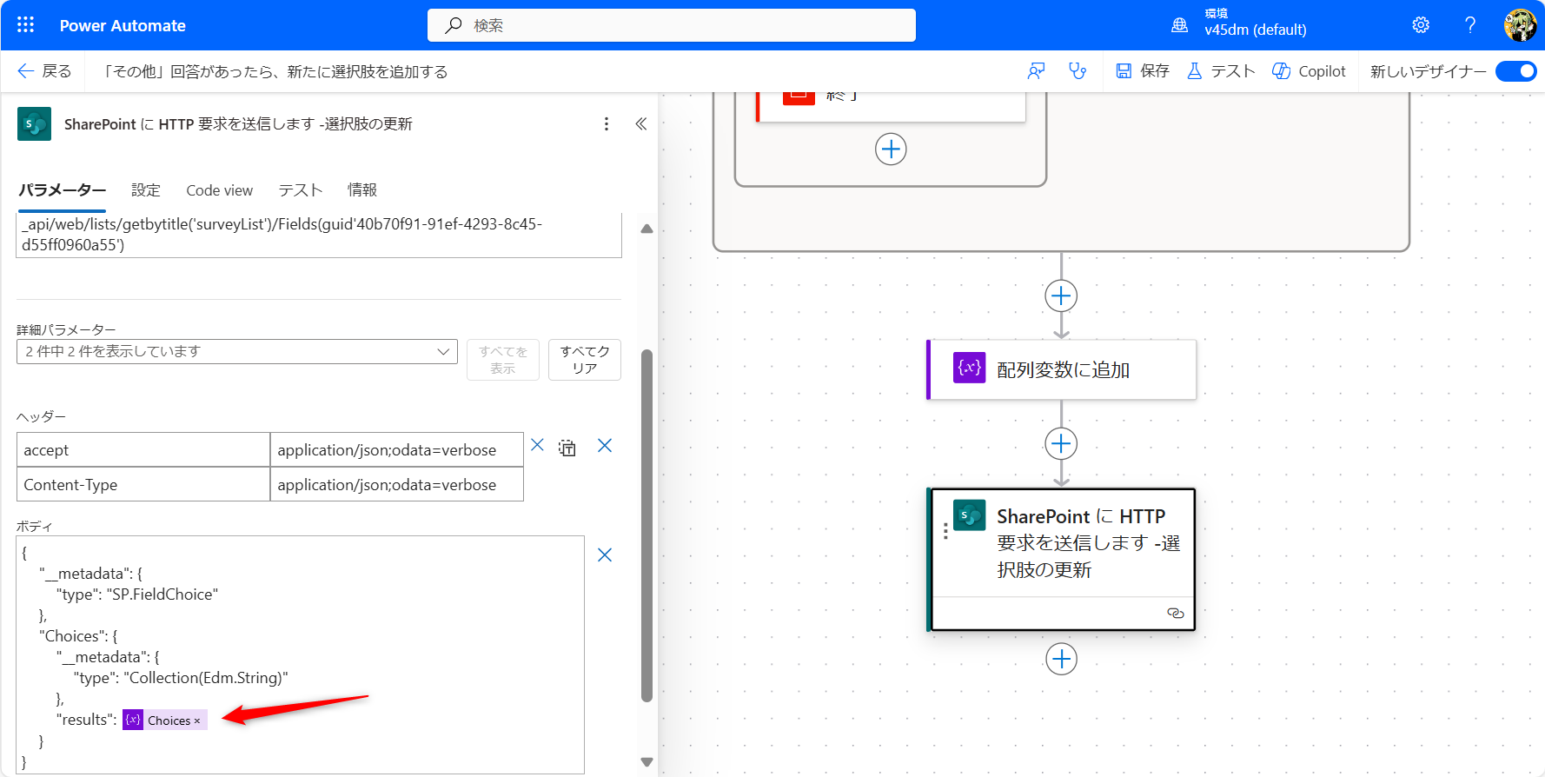Image resolution: width=1545 pixels, height=777 pixels.
Task: Click the SharePoint icon on canvas card
Action: click(969, 515)
